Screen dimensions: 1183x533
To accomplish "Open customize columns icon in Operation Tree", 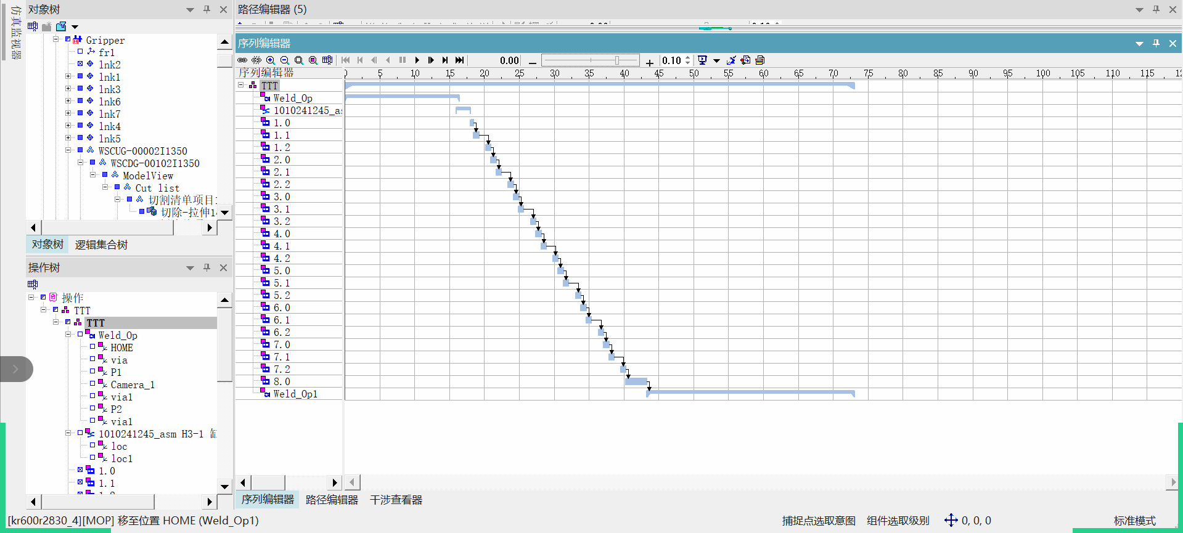I will tap(33, 284).
